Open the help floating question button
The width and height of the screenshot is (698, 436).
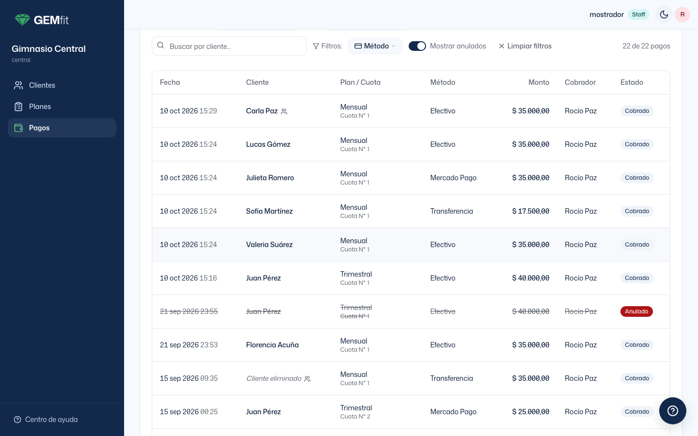point(673,411)
